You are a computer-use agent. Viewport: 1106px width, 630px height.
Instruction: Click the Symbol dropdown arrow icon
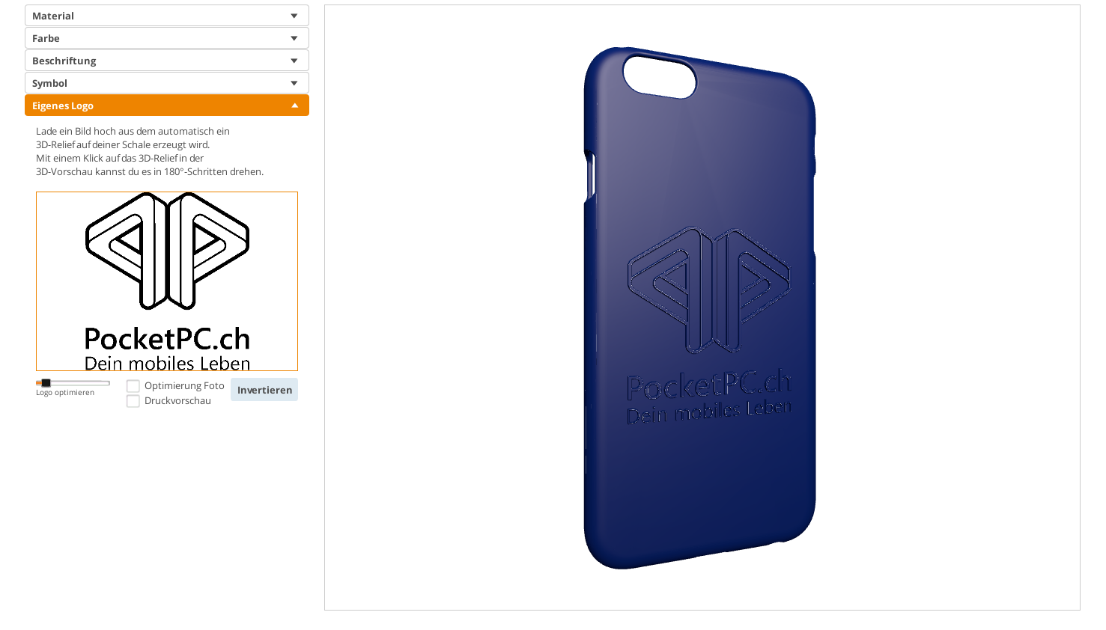click(294, 83)
